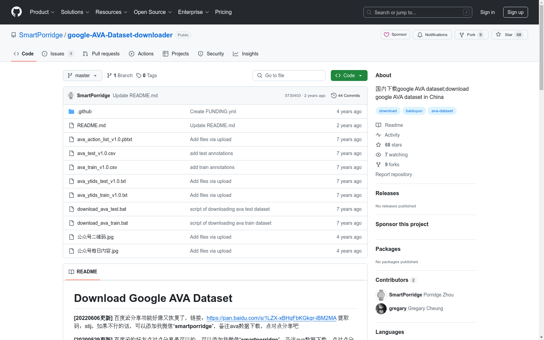Open the download_ava_test.bat file
The height and width of the screenshot is (340, 544).
102,209
